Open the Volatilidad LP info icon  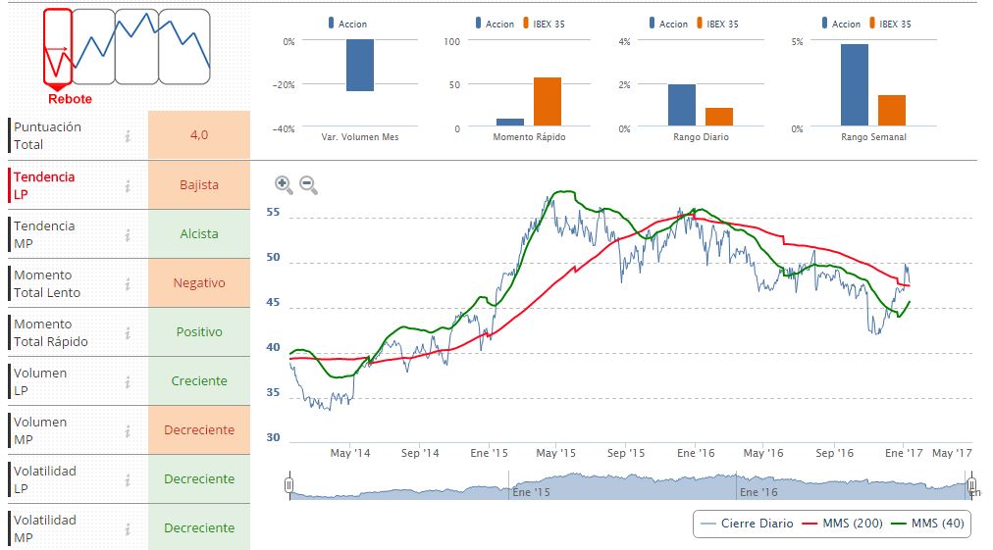pyautogui.click(x=128, y=479)
